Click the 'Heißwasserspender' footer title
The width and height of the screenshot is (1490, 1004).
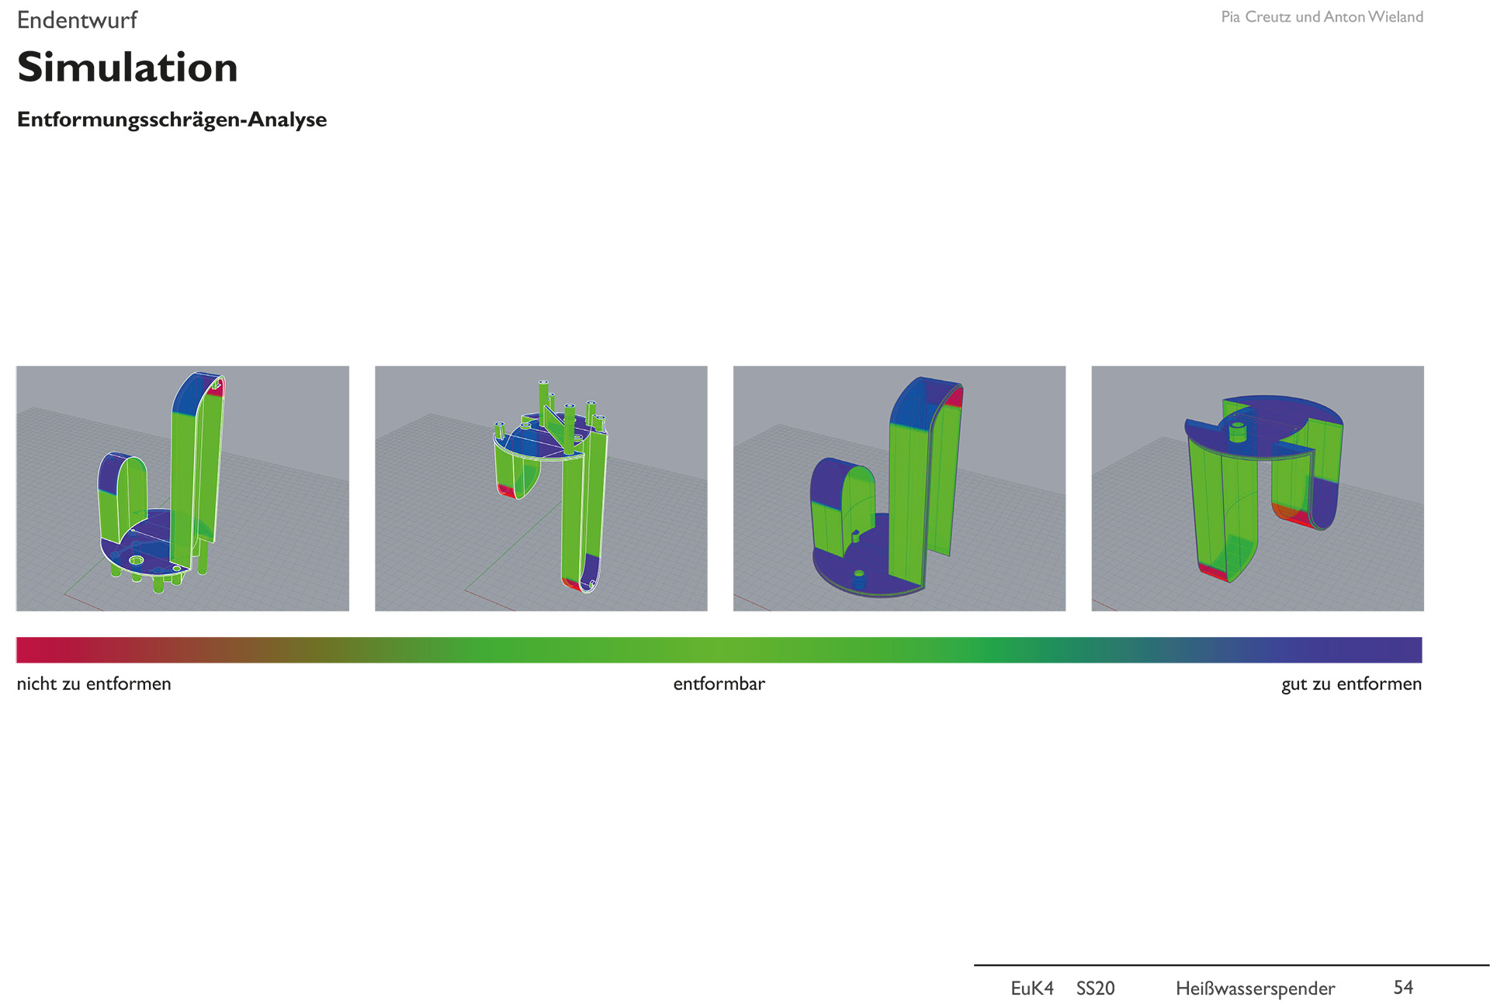[1255, 988]
